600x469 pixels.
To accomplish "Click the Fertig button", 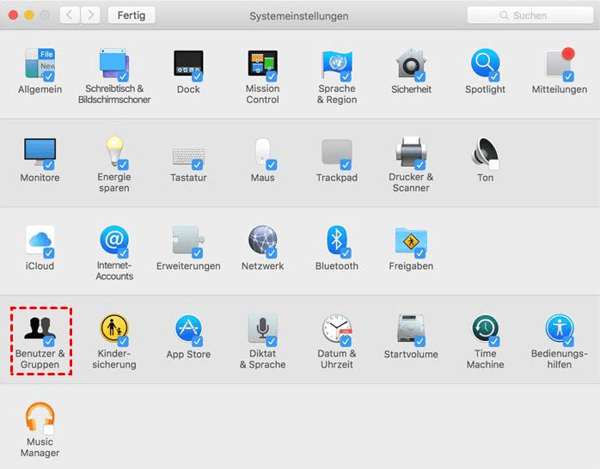I will pyautogui.click(x=132, y=15).
